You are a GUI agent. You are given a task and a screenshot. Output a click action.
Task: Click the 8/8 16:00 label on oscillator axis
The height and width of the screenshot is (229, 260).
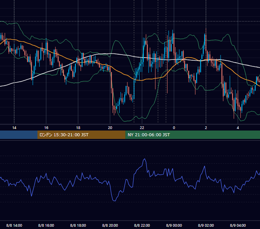pyautogui.click(x=46, y=226)
